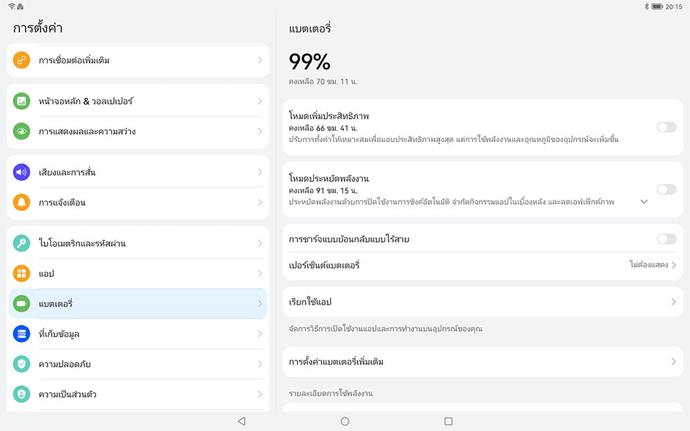Open การตั้งค่าแบตเตอรี่เพิ่มเติม more battery settings

(x=482, y=361)
